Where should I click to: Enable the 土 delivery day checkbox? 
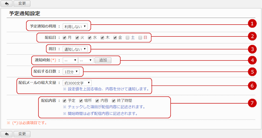[128, 38]
